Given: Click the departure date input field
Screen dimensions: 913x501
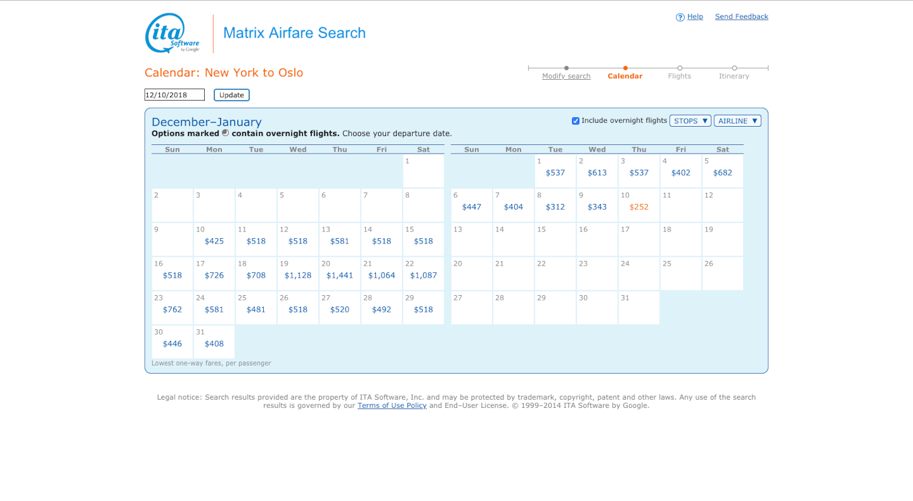Looking at the screenshot, I should click(175, 95).
